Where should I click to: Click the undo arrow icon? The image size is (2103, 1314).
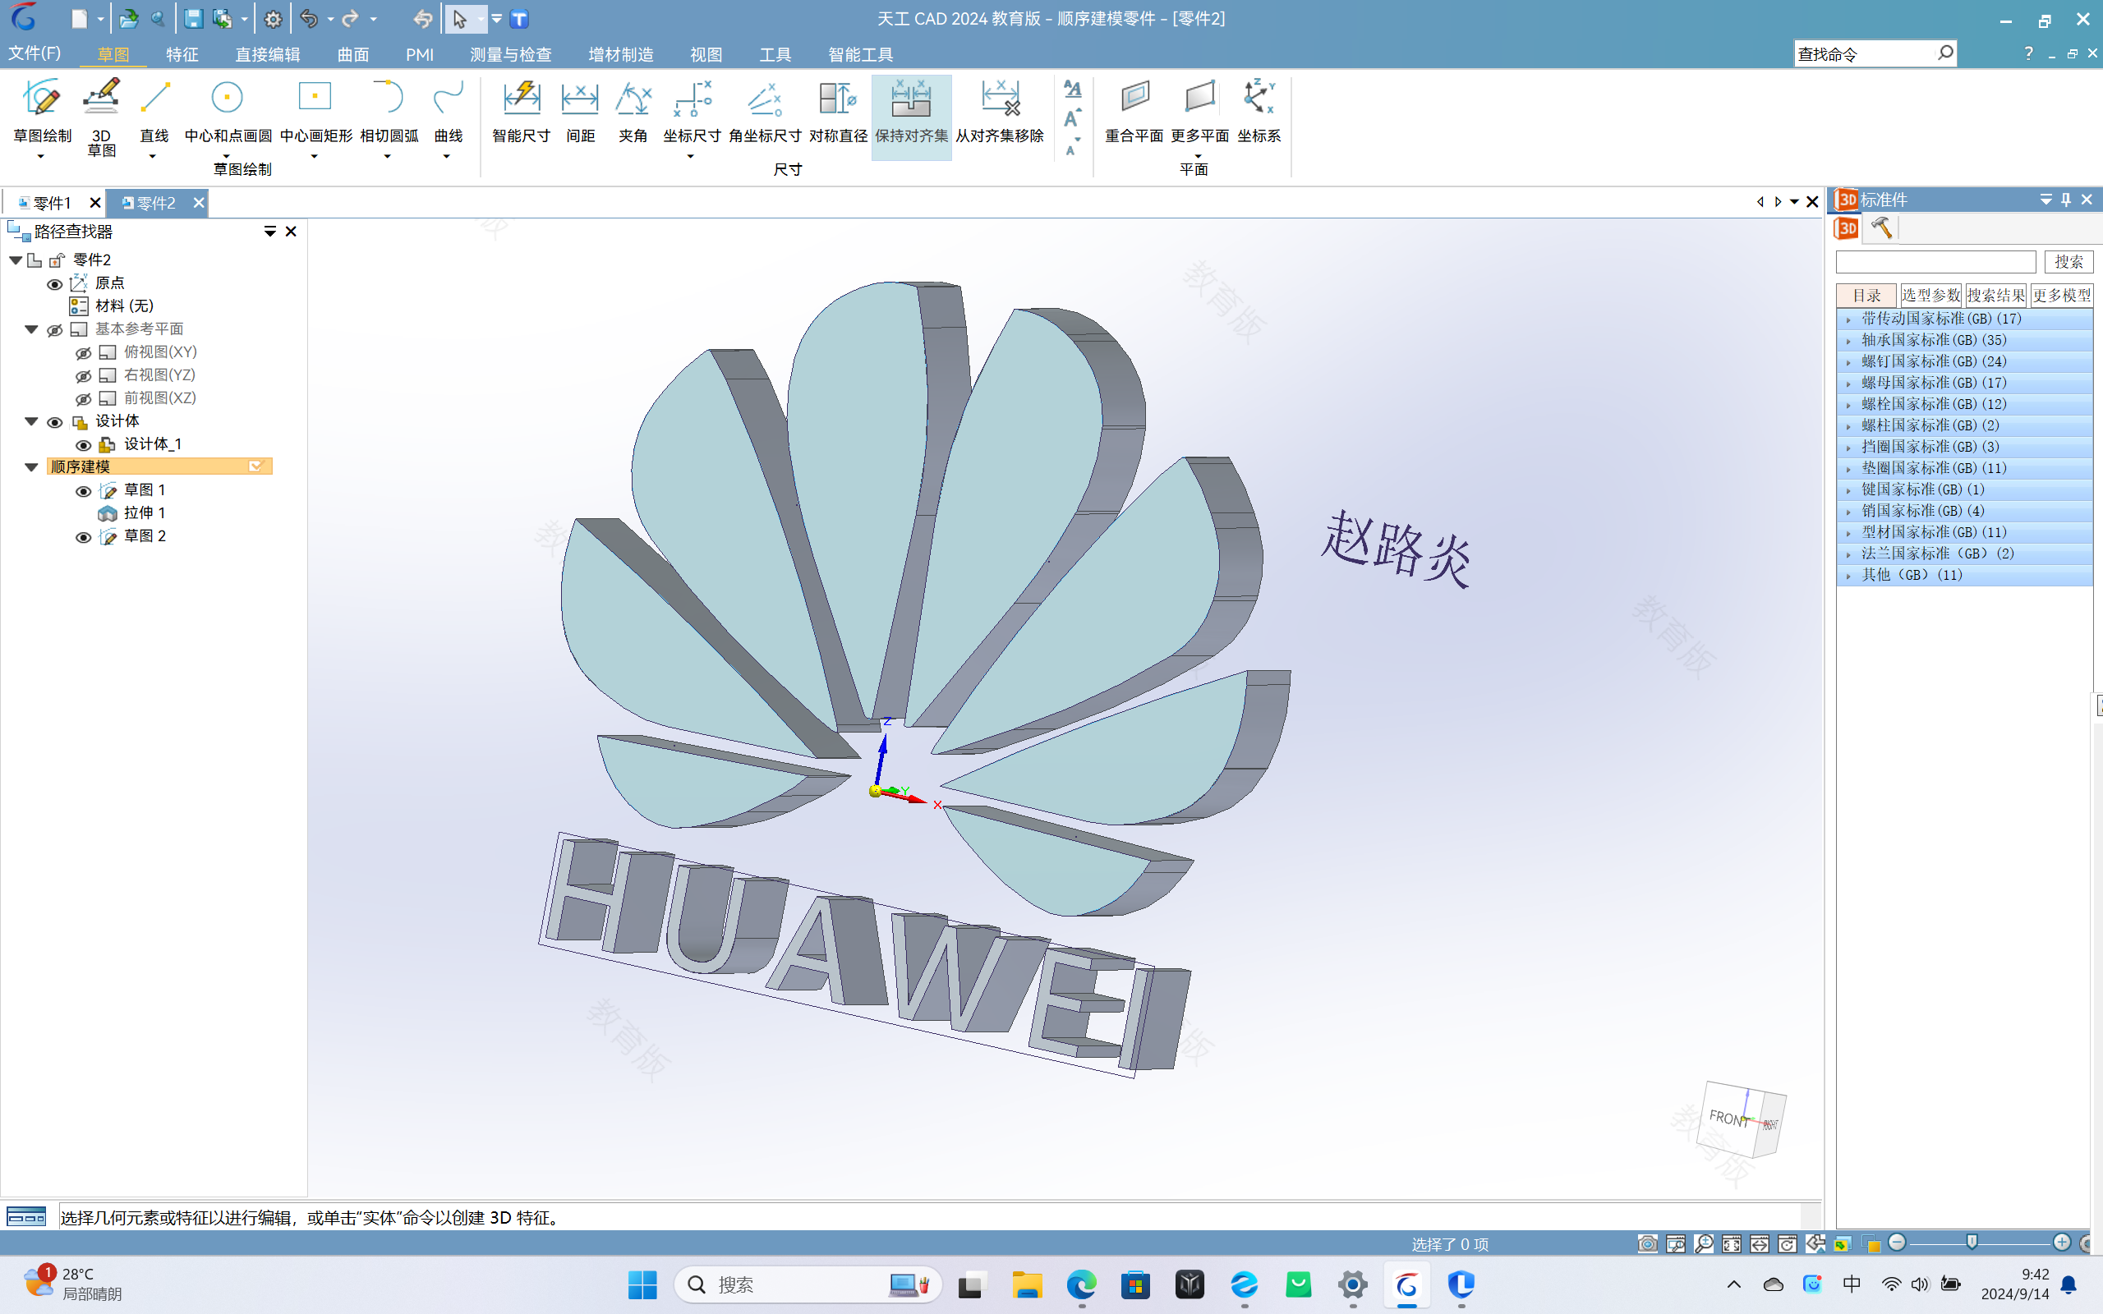pos(309,19)
